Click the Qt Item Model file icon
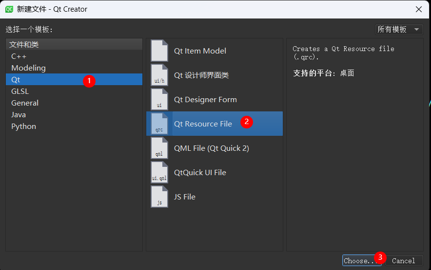The image size is (431, 270). (x=159, y=51)
